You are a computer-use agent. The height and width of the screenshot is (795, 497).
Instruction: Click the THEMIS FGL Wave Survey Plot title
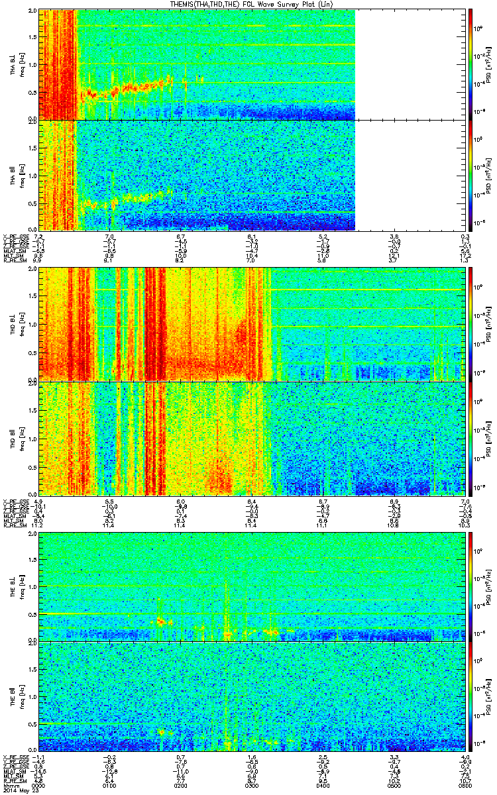252,4
